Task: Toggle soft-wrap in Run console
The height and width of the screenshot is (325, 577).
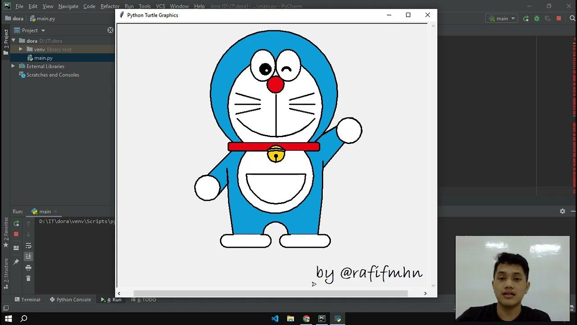Action: [28, 246]
